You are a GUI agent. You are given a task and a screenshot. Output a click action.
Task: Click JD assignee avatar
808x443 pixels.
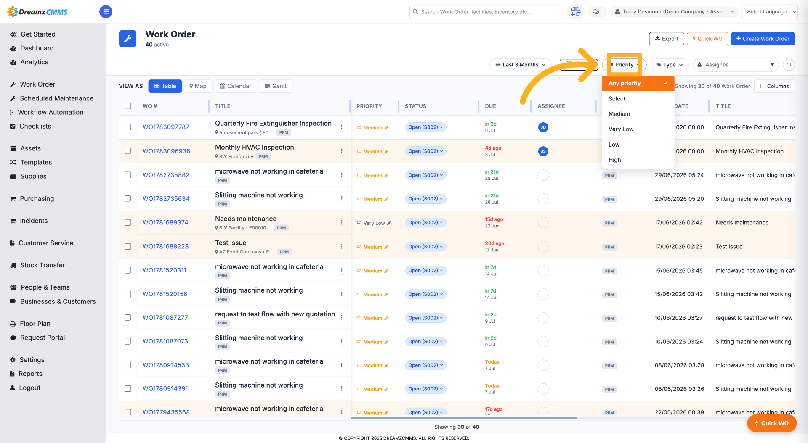(x=543, y=127)
